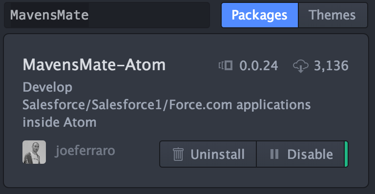375x194 pixels.
Task: Click the trash can icon on Uninstall
Action: pos(178,154)
